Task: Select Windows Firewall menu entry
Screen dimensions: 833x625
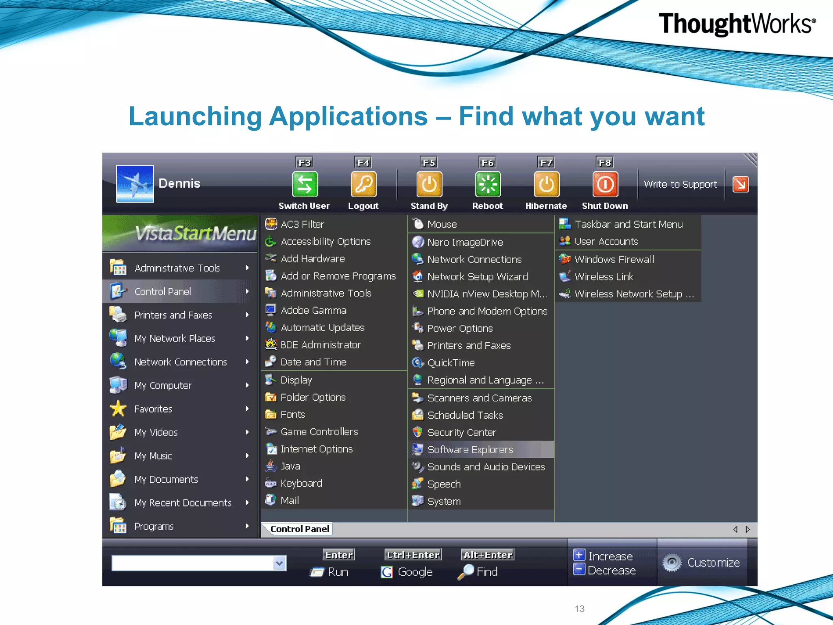Action: click(x=614, y=259)
